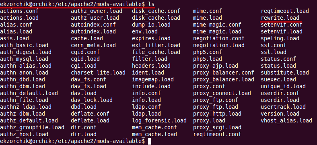
Task: Select the reqtimeout.conf filename
Action: [217, 134]
